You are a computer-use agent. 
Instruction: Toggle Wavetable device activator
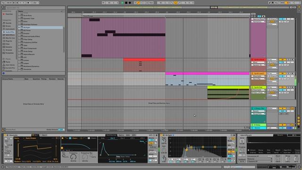[x=5, y=136]
